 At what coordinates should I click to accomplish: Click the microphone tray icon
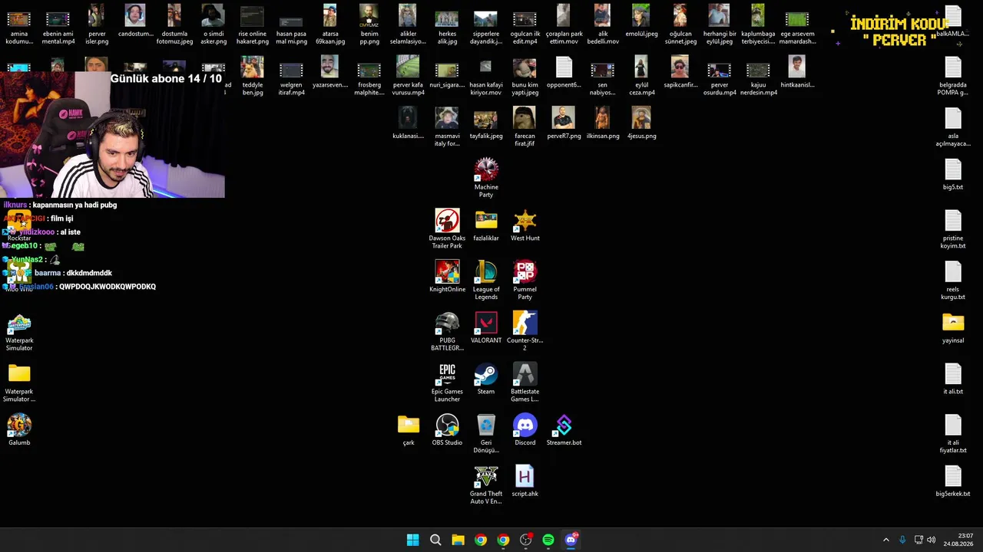902,540
